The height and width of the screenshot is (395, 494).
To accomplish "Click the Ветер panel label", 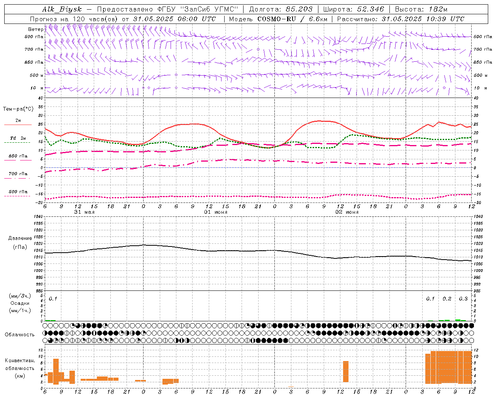I will [36, 29].
